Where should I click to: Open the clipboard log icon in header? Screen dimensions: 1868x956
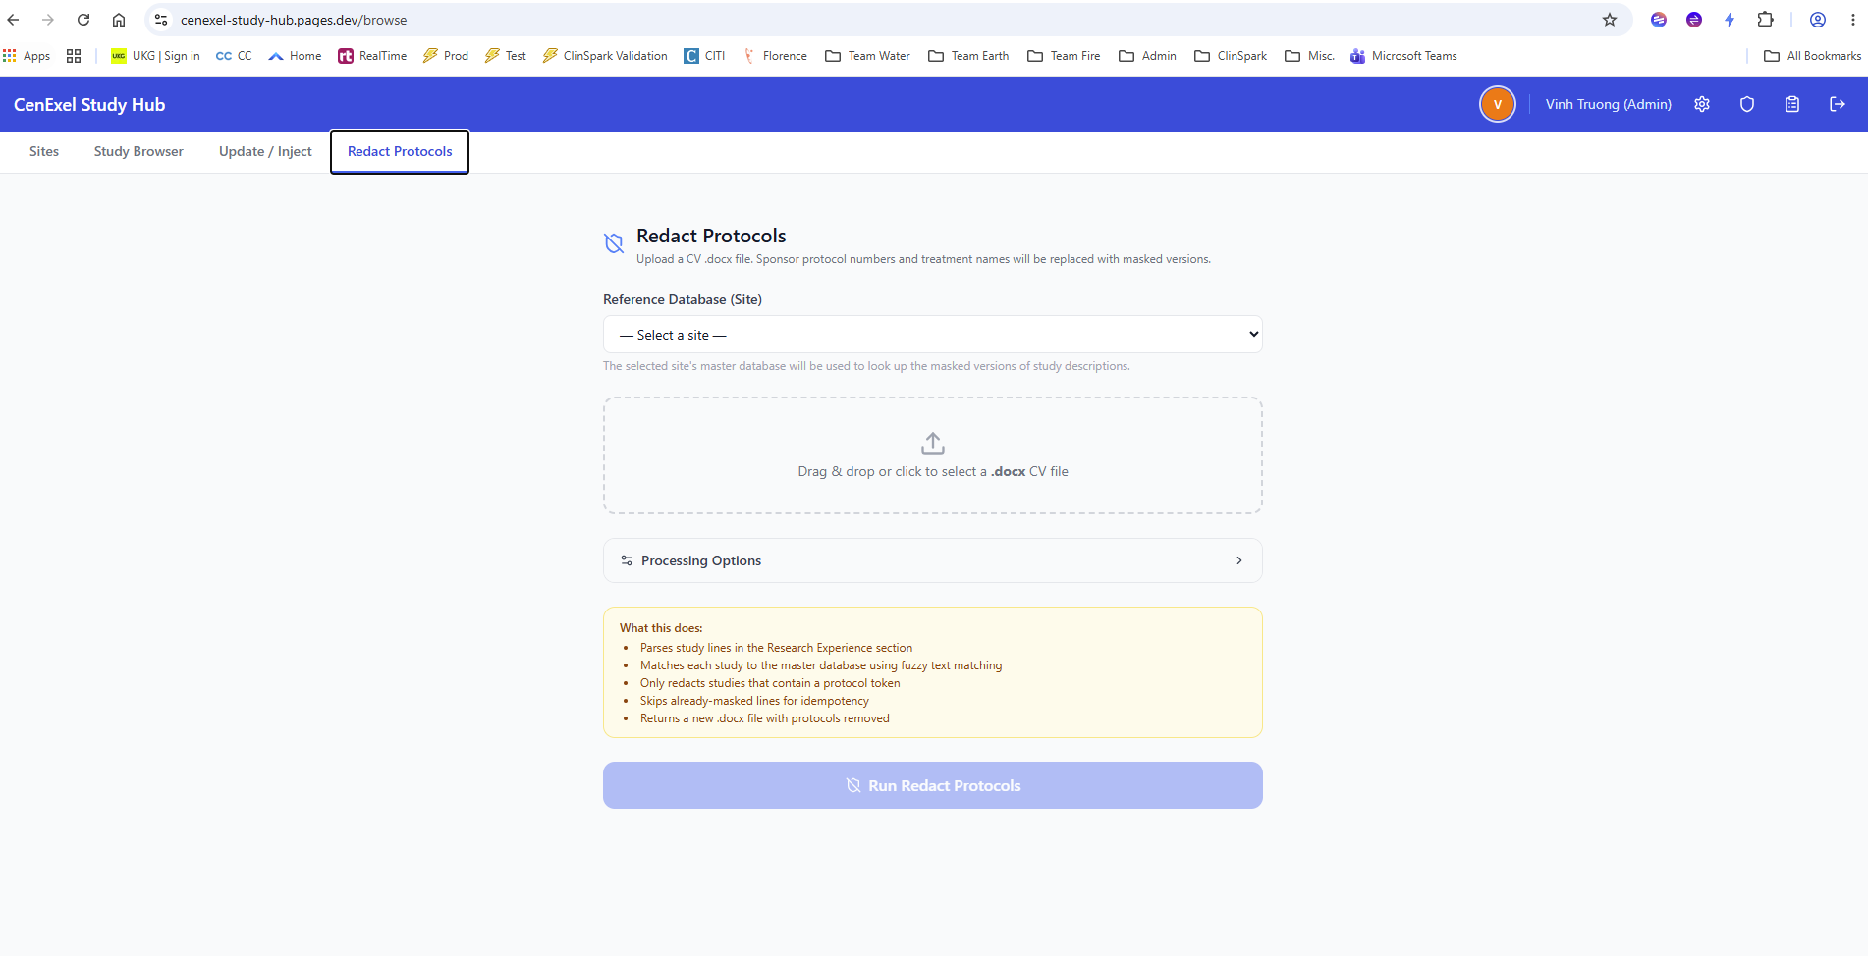(x=1792, y=104)
